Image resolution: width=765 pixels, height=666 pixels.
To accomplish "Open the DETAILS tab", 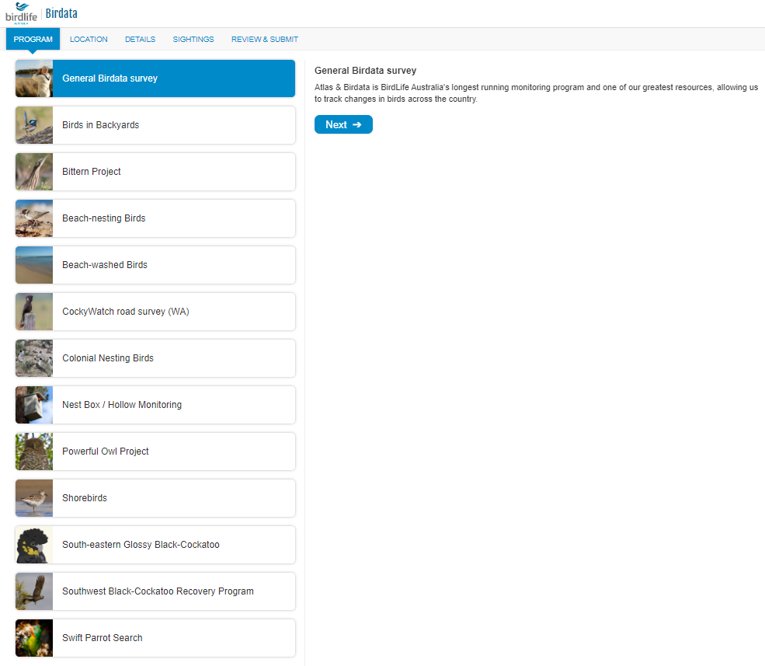I will 140,39.
